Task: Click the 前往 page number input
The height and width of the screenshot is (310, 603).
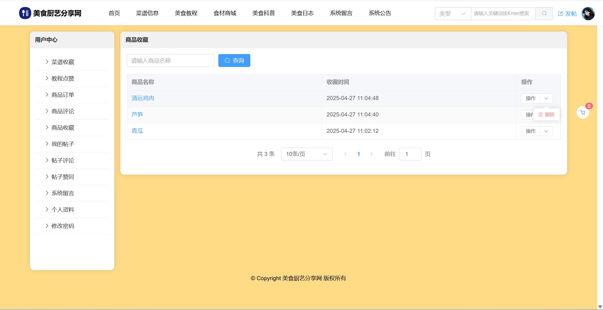Action: tap(410, 154)
